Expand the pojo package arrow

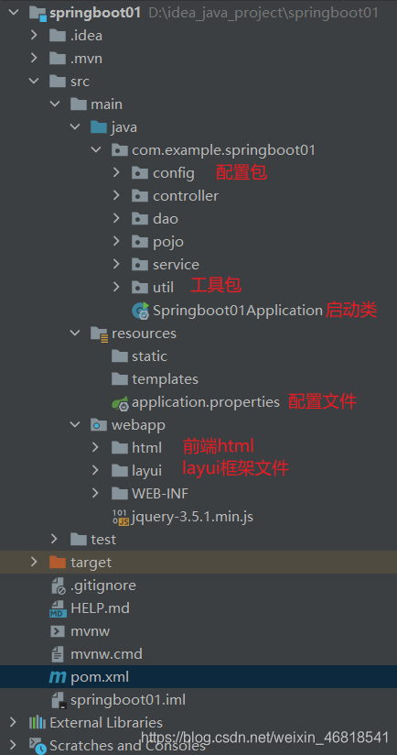point(116,242)
